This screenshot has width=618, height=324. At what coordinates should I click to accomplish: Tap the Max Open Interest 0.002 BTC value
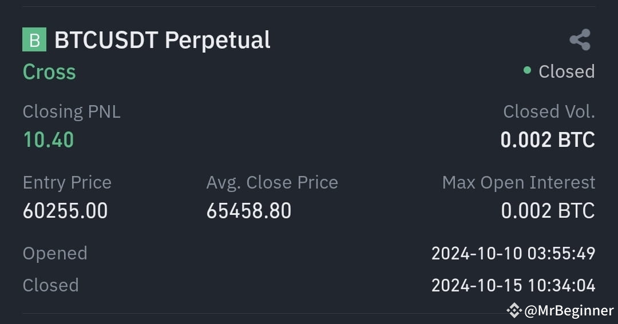pyautogui.click(x=548, y=211)
